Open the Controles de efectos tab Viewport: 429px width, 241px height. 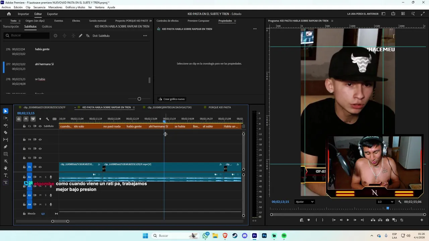pos(168,21)
